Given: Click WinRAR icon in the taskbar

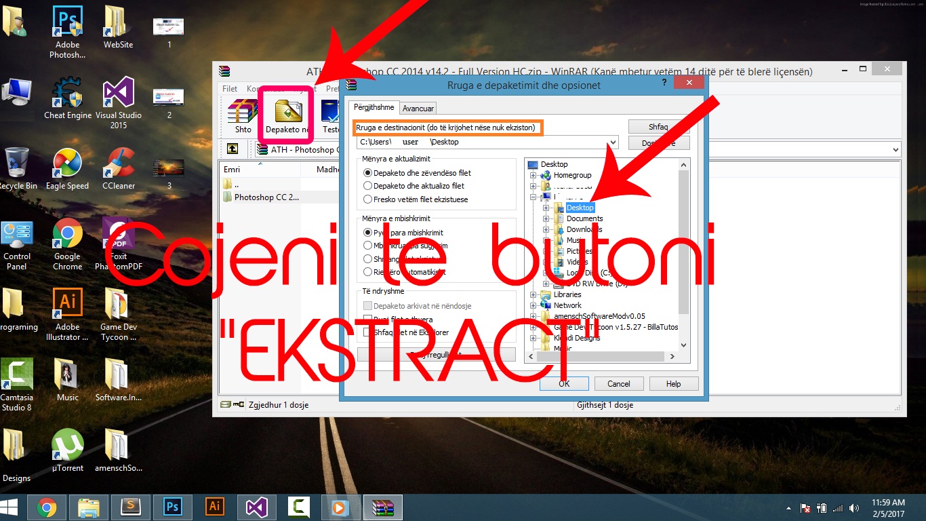Looking at the screenshot, I should tap(383, 507).
